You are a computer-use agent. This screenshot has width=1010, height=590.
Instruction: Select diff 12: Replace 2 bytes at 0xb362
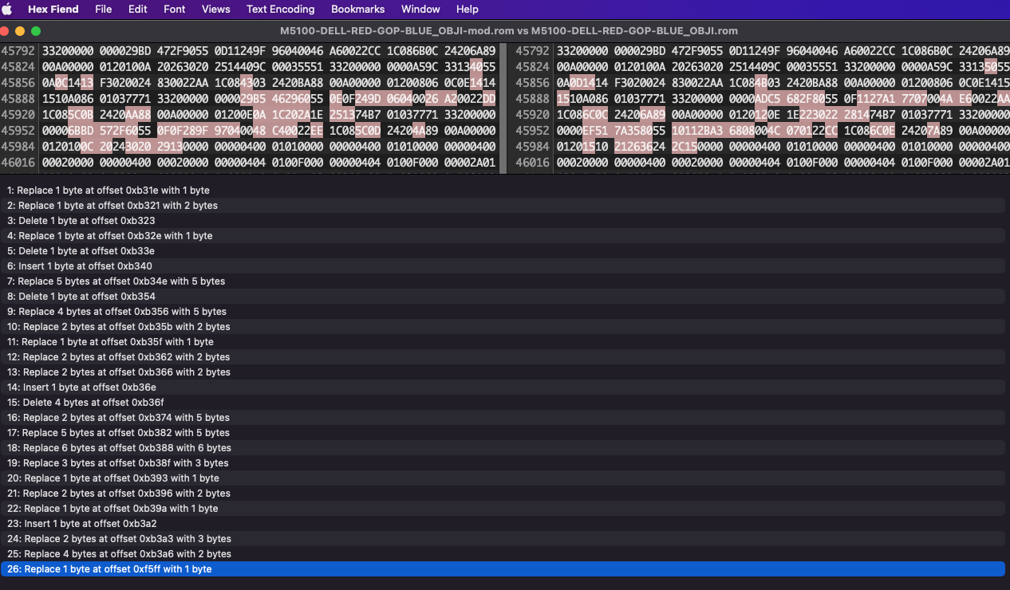(503, 357)
